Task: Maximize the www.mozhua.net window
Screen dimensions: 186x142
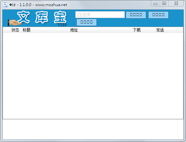Action: [164, 4]
